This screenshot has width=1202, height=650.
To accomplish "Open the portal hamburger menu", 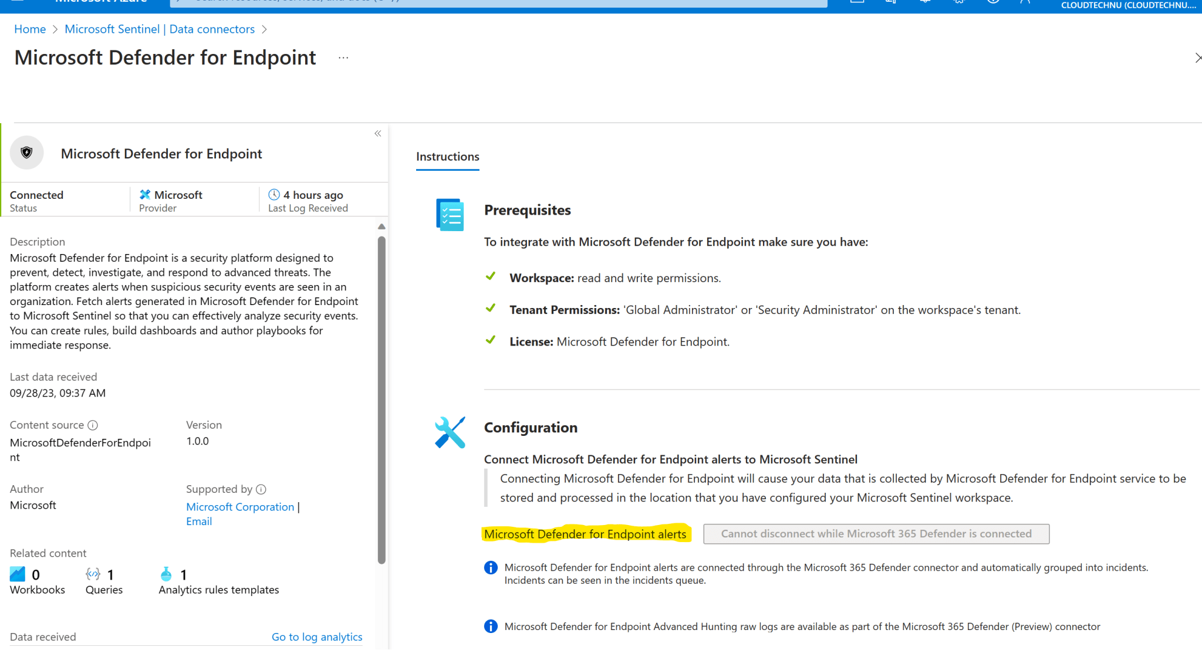I will tap(18, 2).
